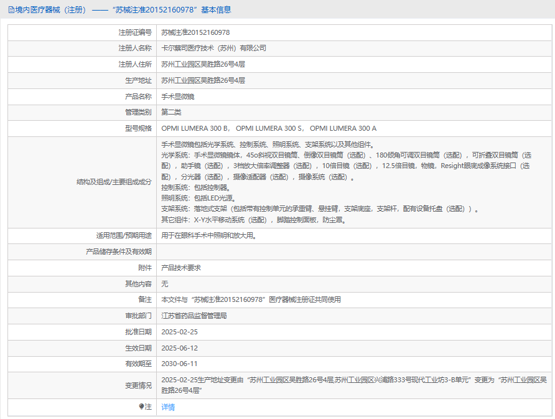Click 生产地址 label
Screen dimensions: 555x419
pos(138,80)
